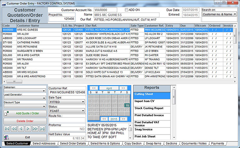The width and height of the screenshot is (240, 148).
Task: Select Print Detailed VAT Invoice report
Action: click(x=152, y=124)
